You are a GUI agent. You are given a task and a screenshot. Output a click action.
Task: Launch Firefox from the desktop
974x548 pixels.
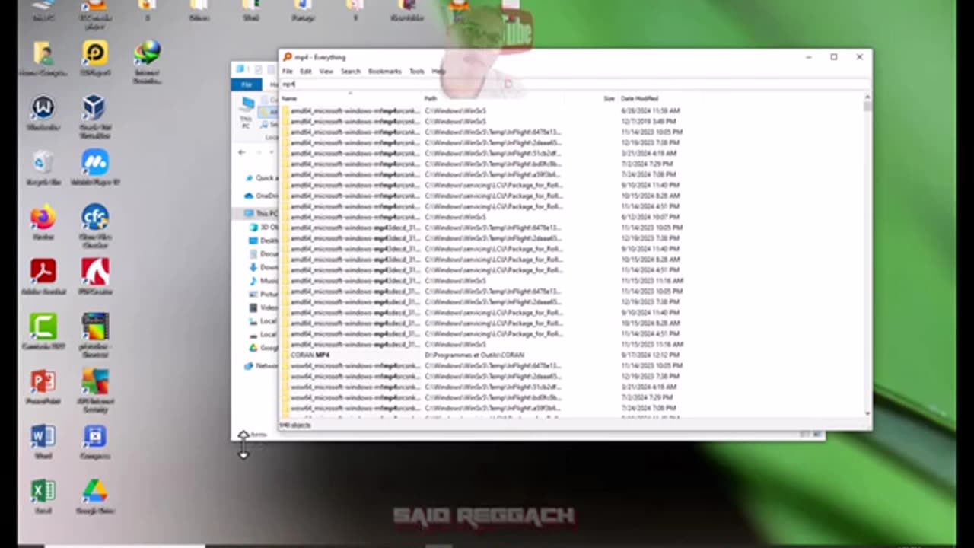point(43,222)
